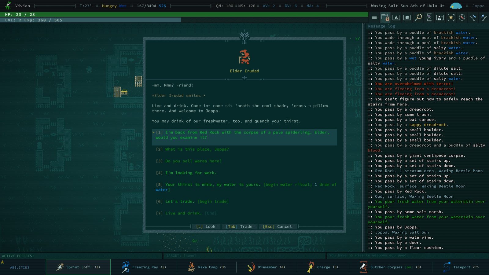Click the 'Hungry' status text
The image size is (489, 275).
click(x=109, y=6)
